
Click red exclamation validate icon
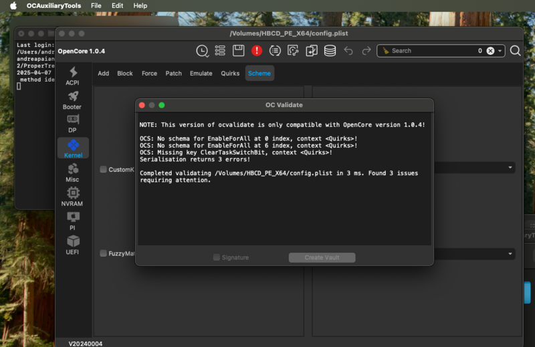pos(257,51)
